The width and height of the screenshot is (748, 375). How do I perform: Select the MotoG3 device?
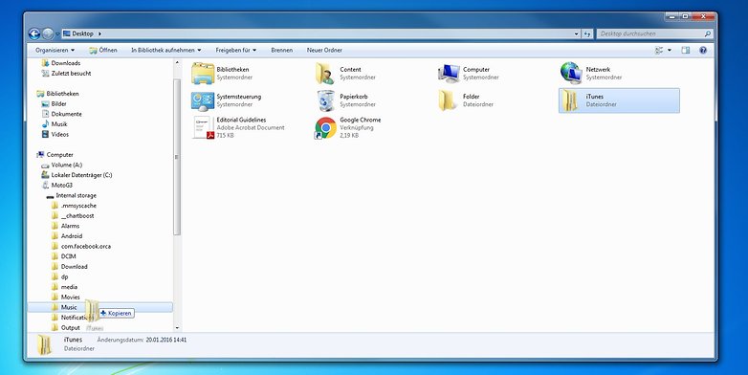tap(56, 186)
